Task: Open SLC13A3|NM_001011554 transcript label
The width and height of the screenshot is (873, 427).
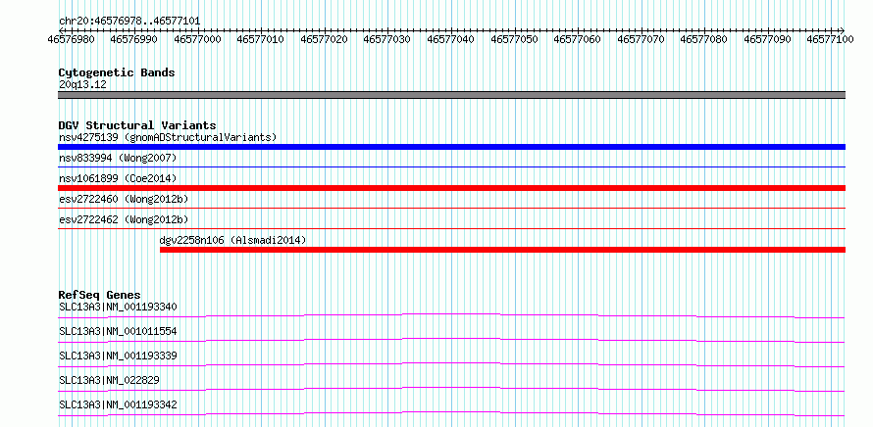Action: (x=118, y=331)
